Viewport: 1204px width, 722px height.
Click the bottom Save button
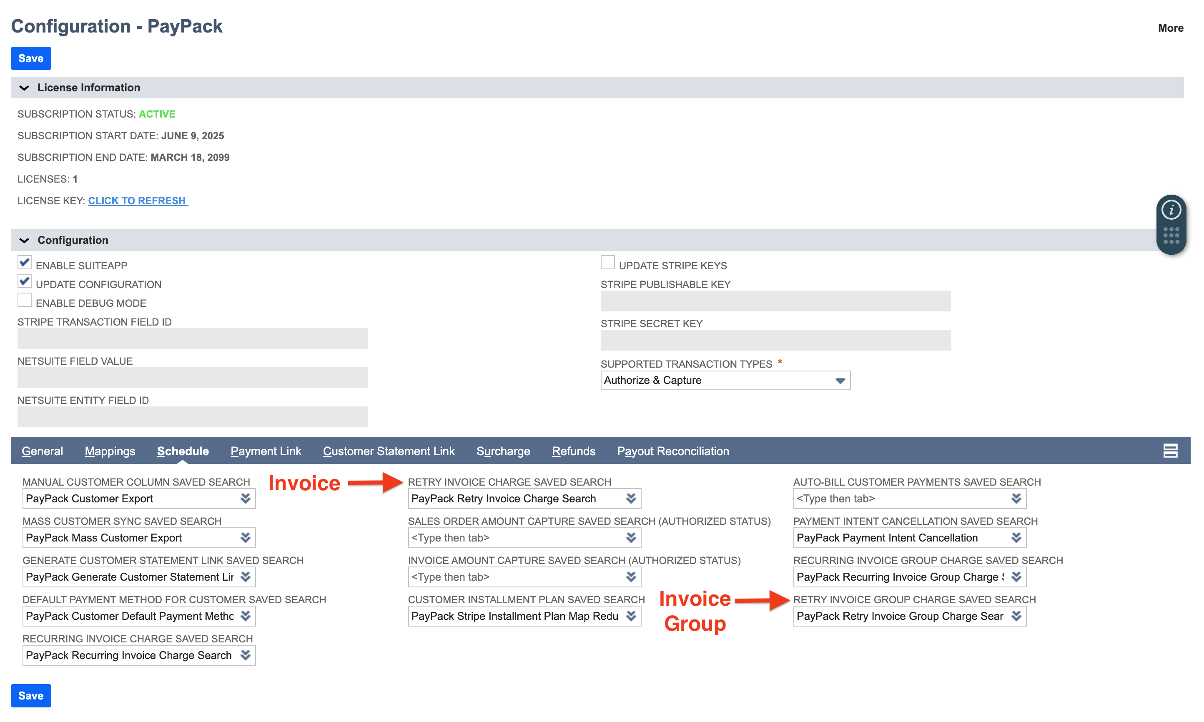click(31, 696)
